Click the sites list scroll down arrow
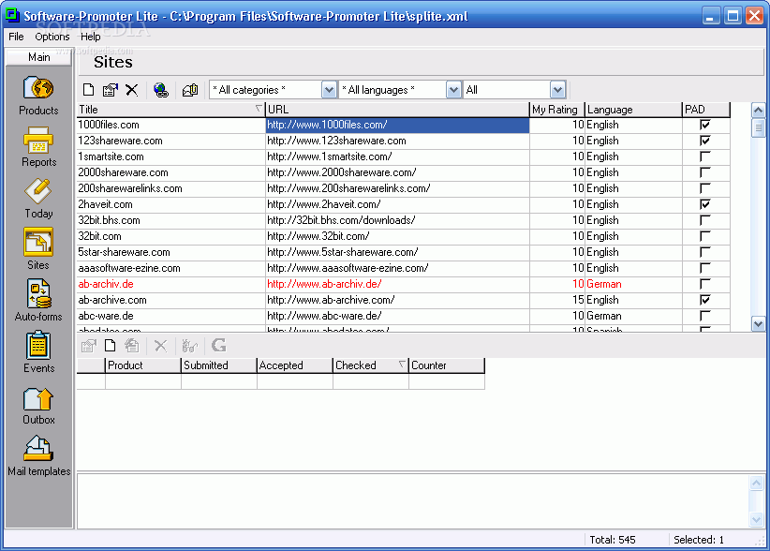 pos(758,323)
